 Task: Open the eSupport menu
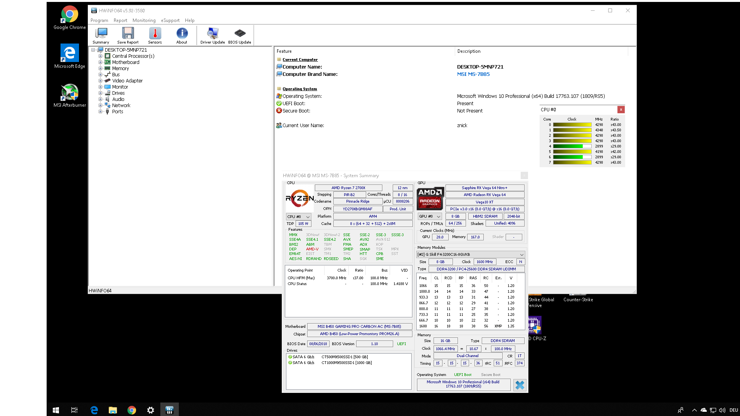click(170, 20)
